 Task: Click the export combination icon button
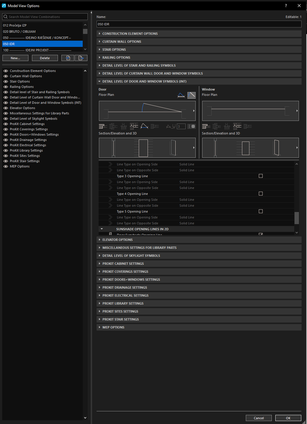81,58
